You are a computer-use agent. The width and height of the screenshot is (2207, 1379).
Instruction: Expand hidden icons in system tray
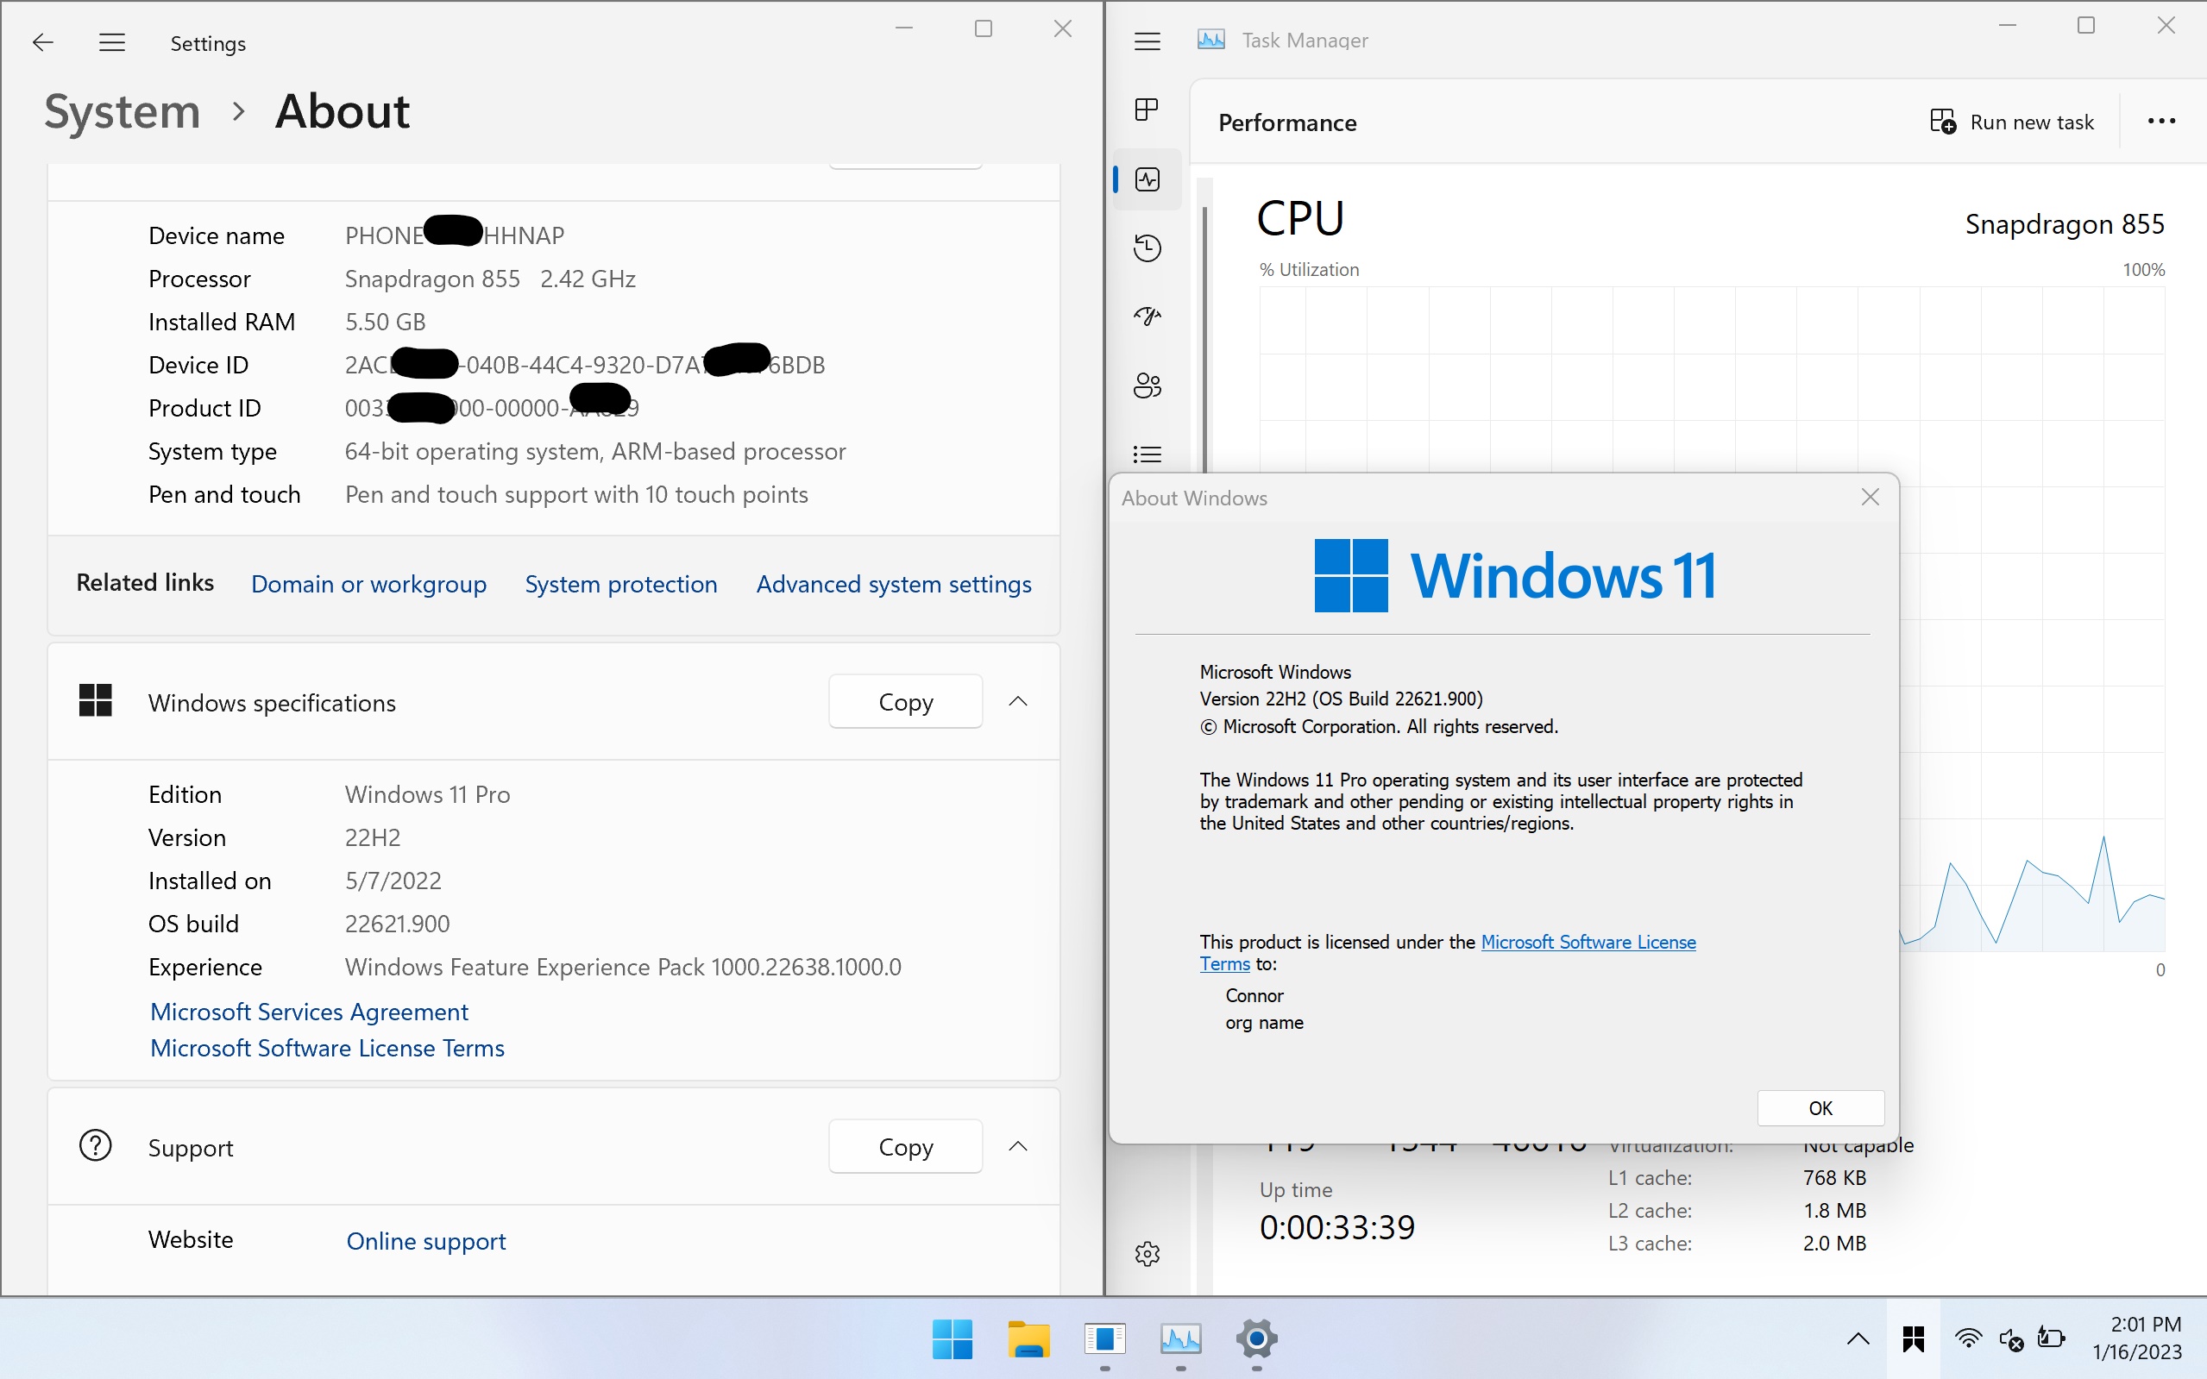click(1857, 1338)
